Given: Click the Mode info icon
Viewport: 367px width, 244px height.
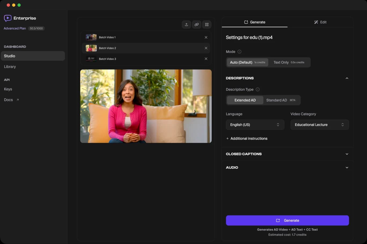Looking at the screenshot, I should [239, 52].
